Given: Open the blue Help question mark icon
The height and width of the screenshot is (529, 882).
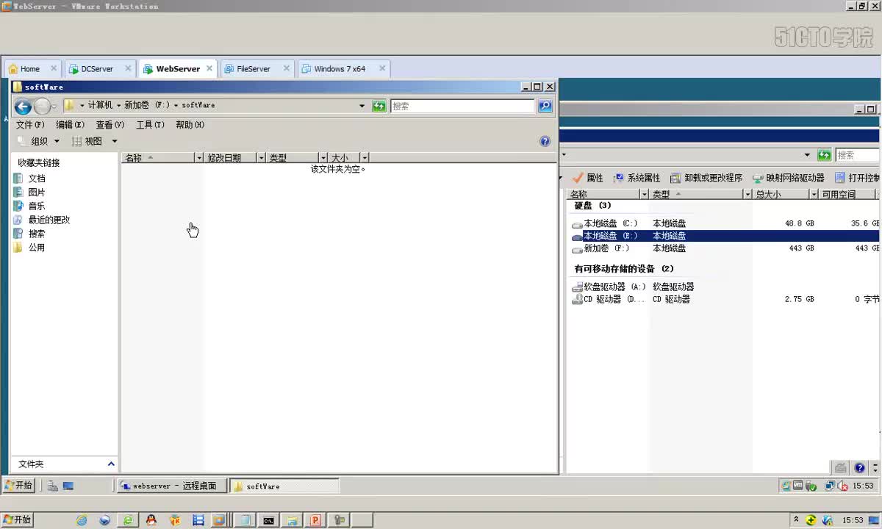Looking at the screenshot, I should click(x=545, y=141).
